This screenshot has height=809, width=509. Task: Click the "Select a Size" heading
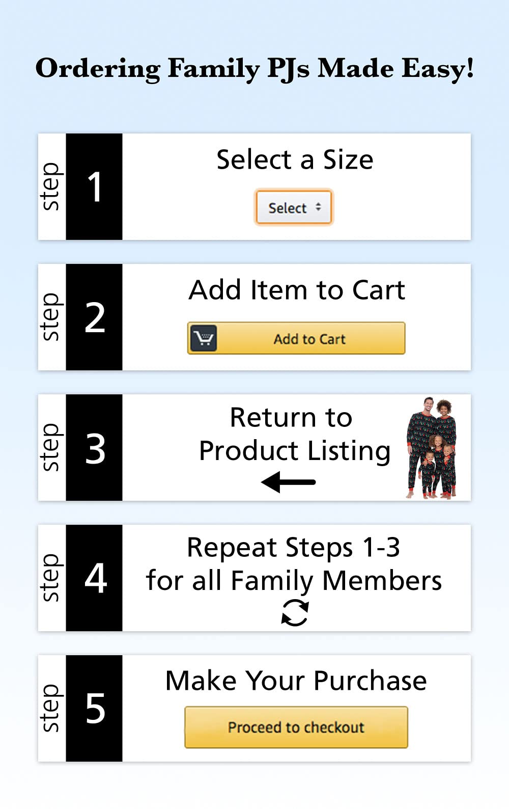tap(295, 160)
